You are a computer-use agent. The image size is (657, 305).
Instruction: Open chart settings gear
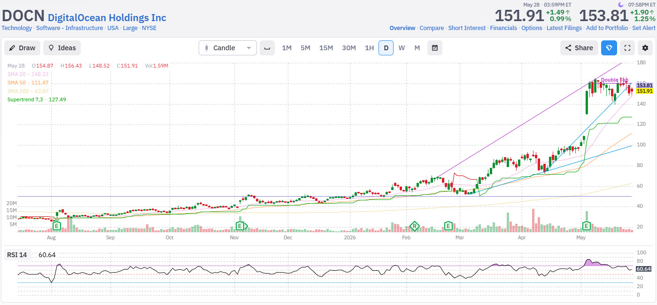[645, 48]
